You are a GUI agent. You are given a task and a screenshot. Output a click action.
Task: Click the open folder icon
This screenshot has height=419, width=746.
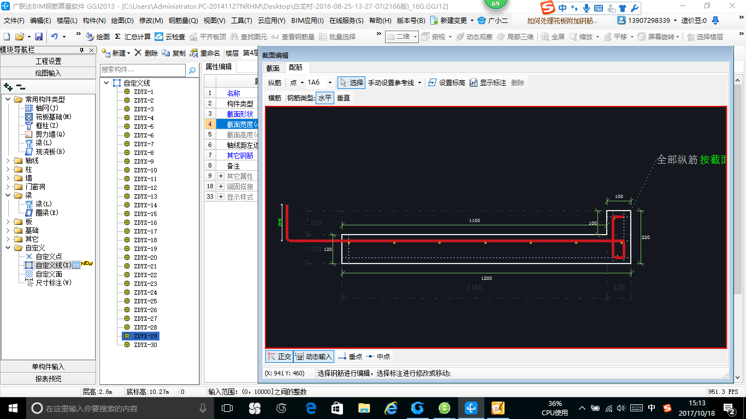(19, 37)
